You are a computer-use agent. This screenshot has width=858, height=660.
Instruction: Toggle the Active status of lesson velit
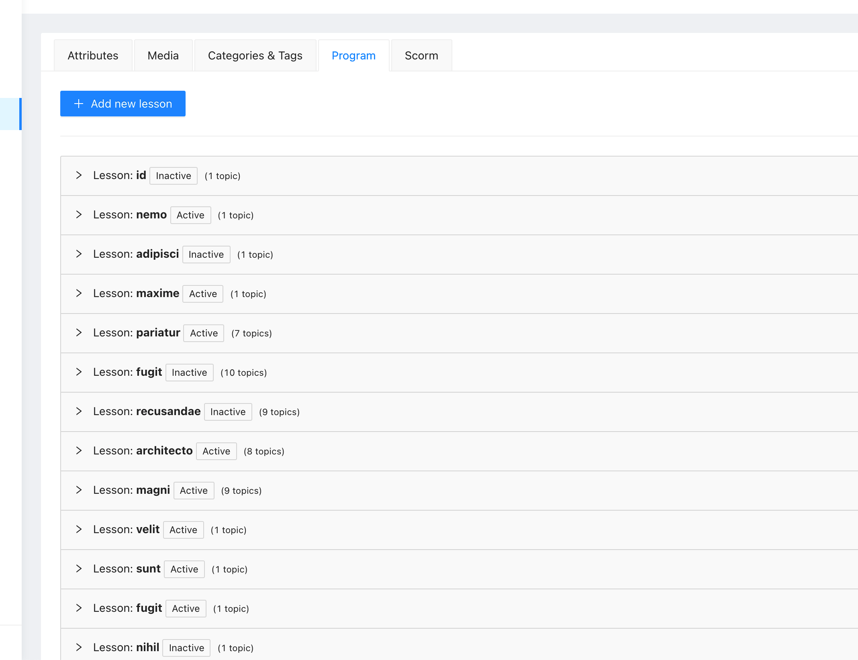pyautogui.click(x=183, y=530)
